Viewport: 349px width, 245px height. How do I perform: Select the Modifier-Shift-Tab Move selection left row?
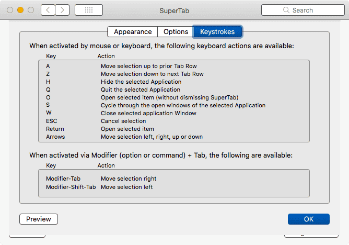point(174,187)
